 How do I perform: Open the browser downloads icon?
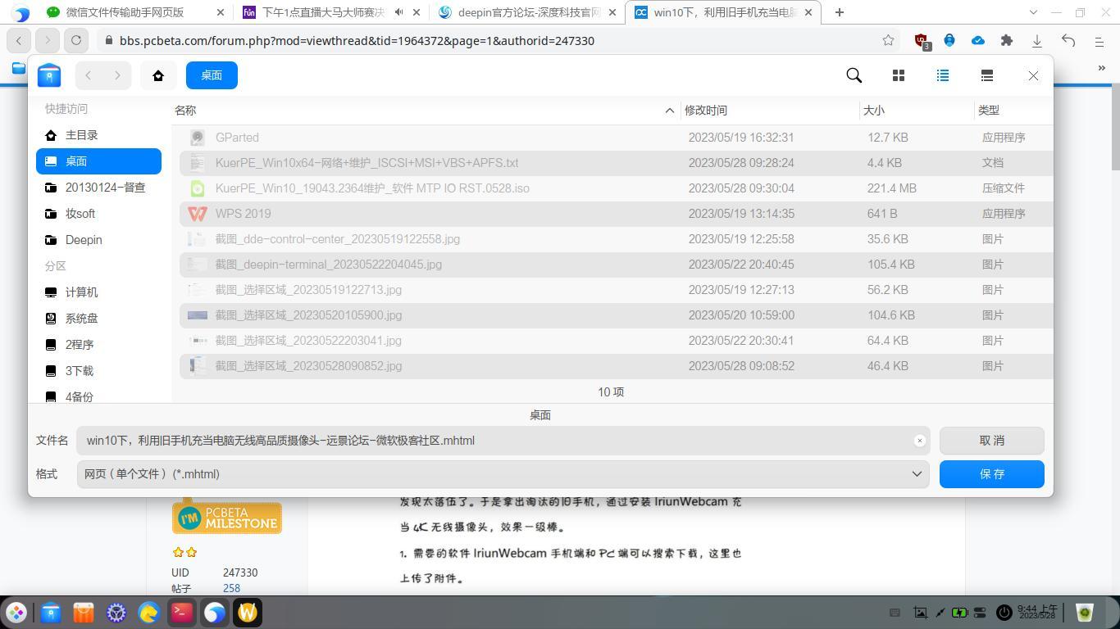pyautogui.click(x=1037, y=40)
